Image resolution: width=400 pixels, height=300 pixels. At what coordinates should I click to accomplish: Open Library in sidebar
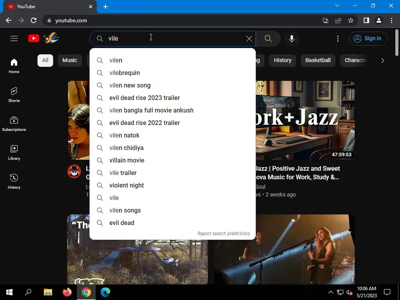pos(14,153)
